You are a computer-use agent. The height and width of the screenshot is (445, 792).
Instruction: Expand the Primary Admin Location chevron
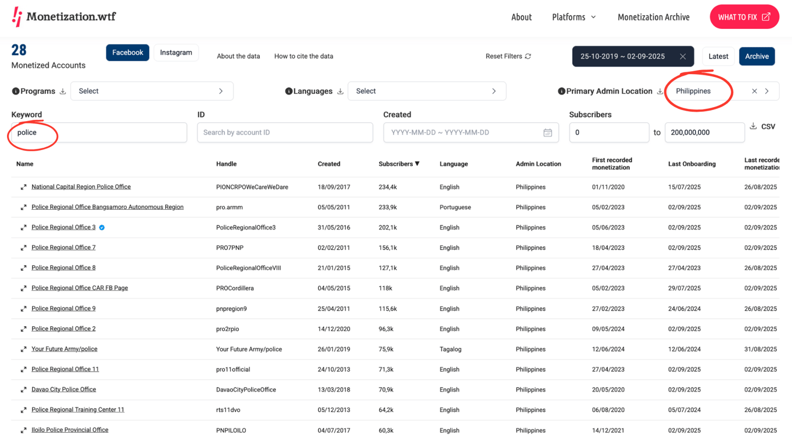click(767, 91)
